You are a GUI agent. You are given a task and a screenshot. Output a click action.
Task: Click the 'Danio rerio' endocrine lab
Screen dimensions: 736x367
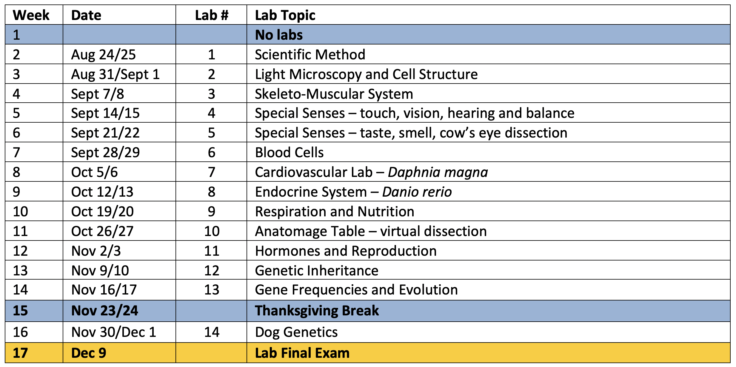[x=489, y=192]
